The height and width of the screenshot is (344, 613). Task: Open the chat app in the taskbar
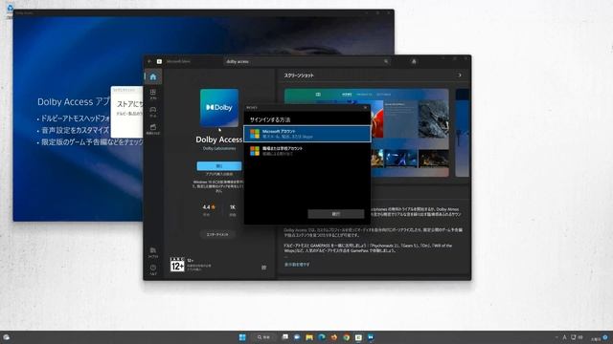pyautogui.click(x=297, y=337)
